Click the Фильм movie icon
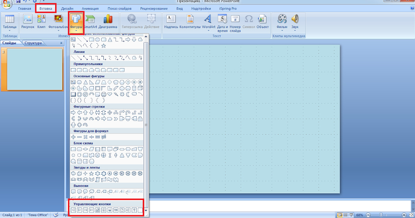Image resolution: width=415 pixels, height=218 pixels. [x=282, y=19]
